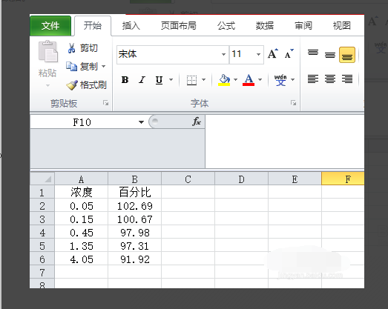The image size is (388, 309).
Task: Align text right
Action: (347, 79)
